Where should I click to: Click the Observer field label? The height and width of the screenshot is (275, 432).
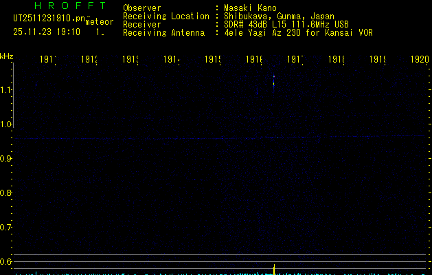[142, 8]
